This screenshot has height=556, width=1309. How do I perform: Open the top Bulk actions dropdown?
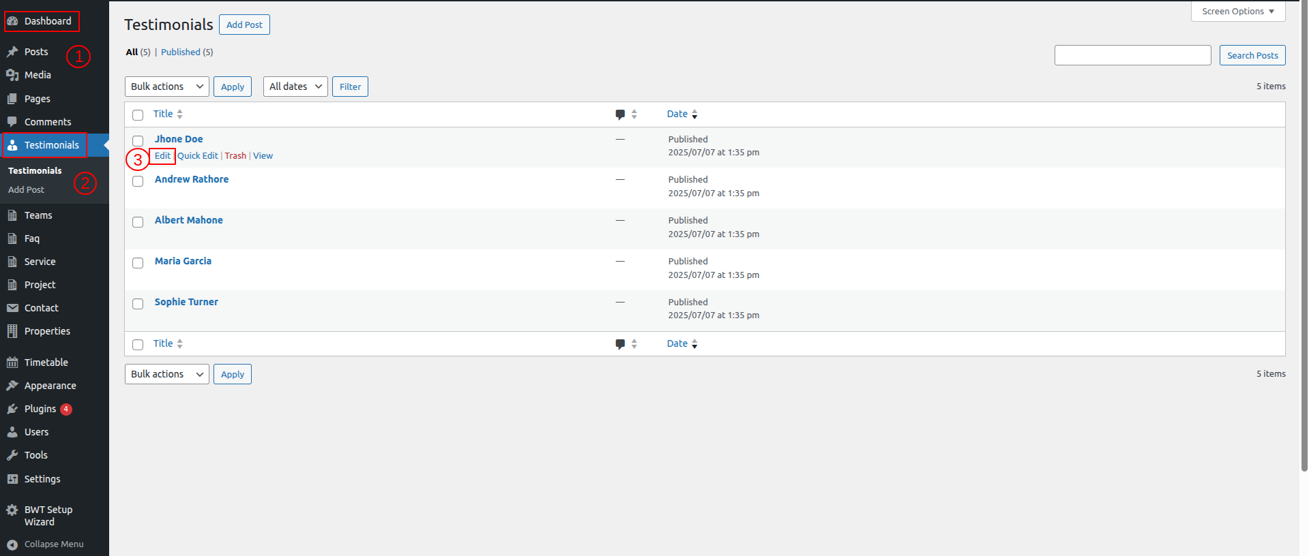[167, 87]
